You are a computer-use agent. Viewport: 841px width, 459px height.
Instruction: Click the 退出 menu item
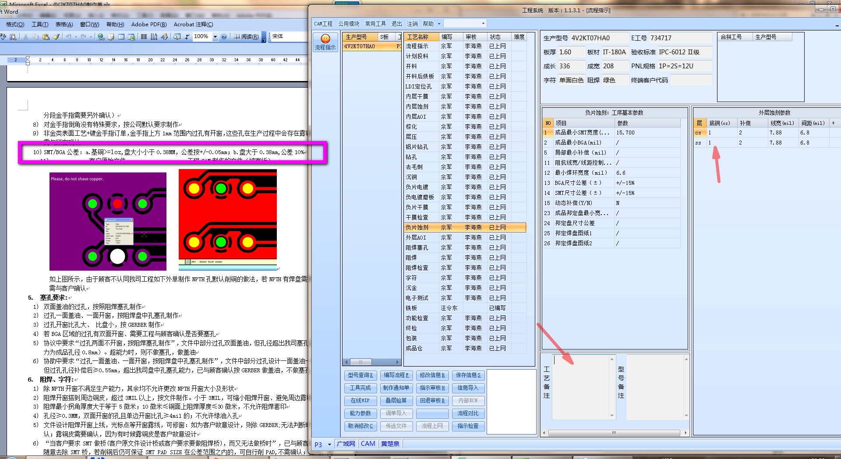pyautogui.click(x=396, y=24)
